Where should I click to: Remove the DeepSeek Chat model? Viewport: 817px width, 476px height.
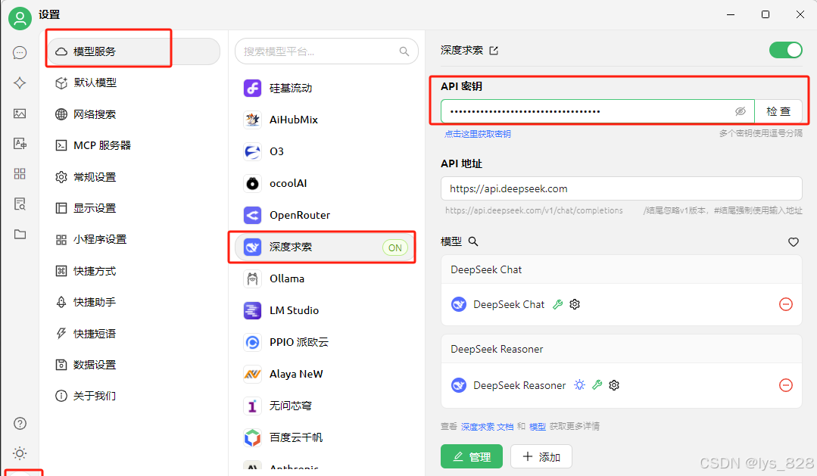coord(786,304)
